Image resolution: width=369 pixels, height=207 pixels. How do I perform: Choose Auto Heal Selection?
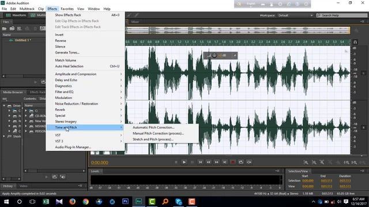(85, 66)
